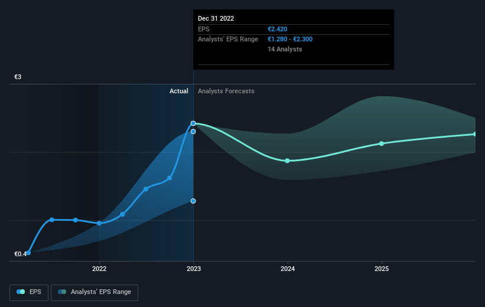Click the 2025 forecast EPS data point
The height and width of the screenshot is (307, 485).
[x=382, y=143]
